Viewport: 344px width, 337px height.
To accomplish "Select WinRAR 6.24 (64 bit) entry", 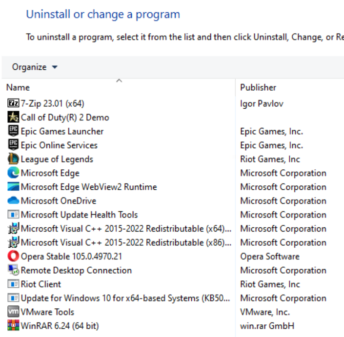I will pos(60,326).
